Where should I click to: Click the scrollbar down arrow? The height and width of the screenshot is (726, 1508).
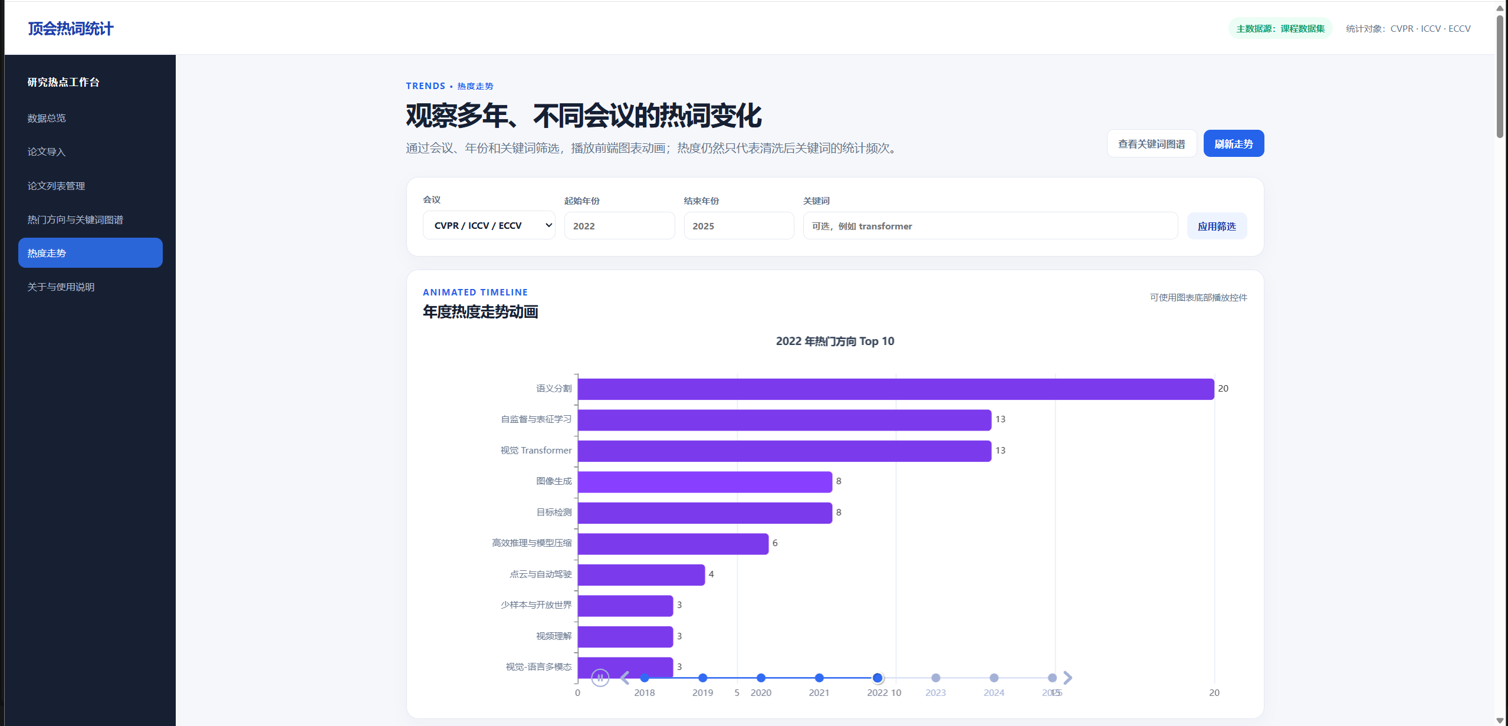1500,720
